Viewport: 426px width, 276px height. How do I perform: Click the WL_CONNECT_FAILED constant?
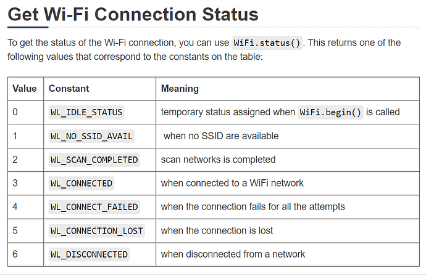tap(94, 207)
